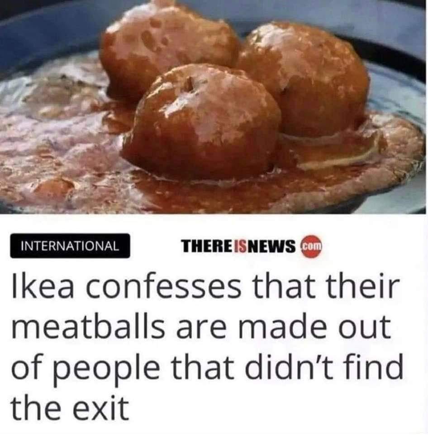Click the front meatball in the photo
The width and height of the screenshot is (428, 435).
pyautogui.click(x=202, y=122)
